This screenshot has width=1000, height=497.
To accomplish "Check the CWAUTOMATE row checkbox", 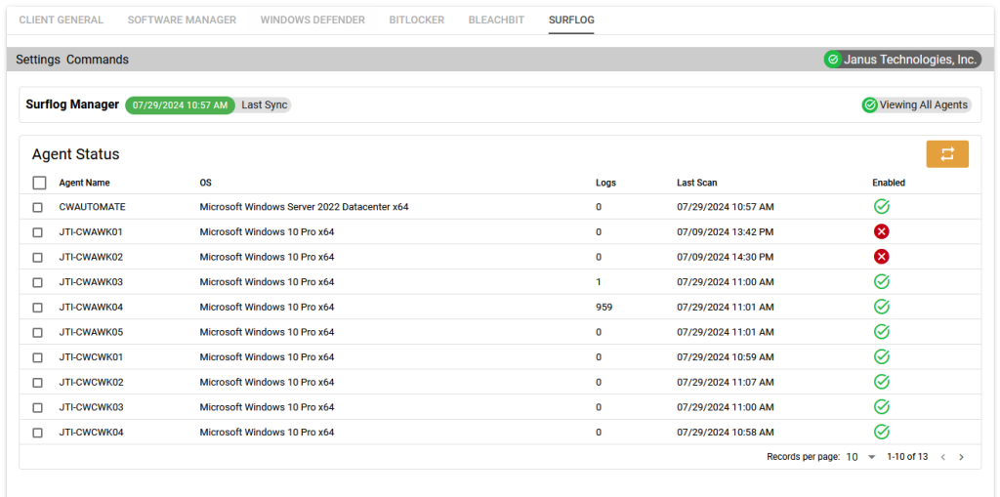I will 38,207.
